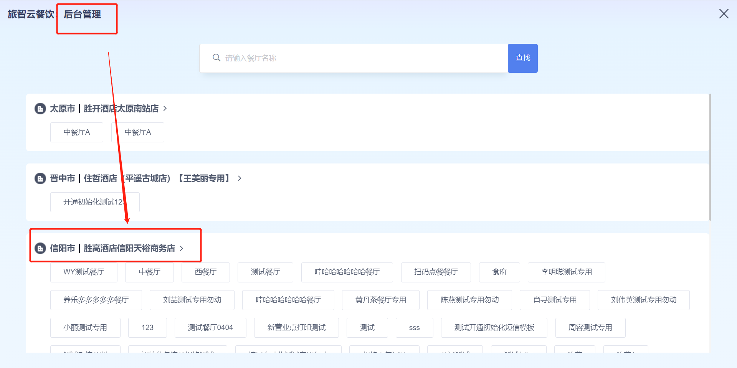Click the vertical scrollbar of hotel list

tap(711, 157)
